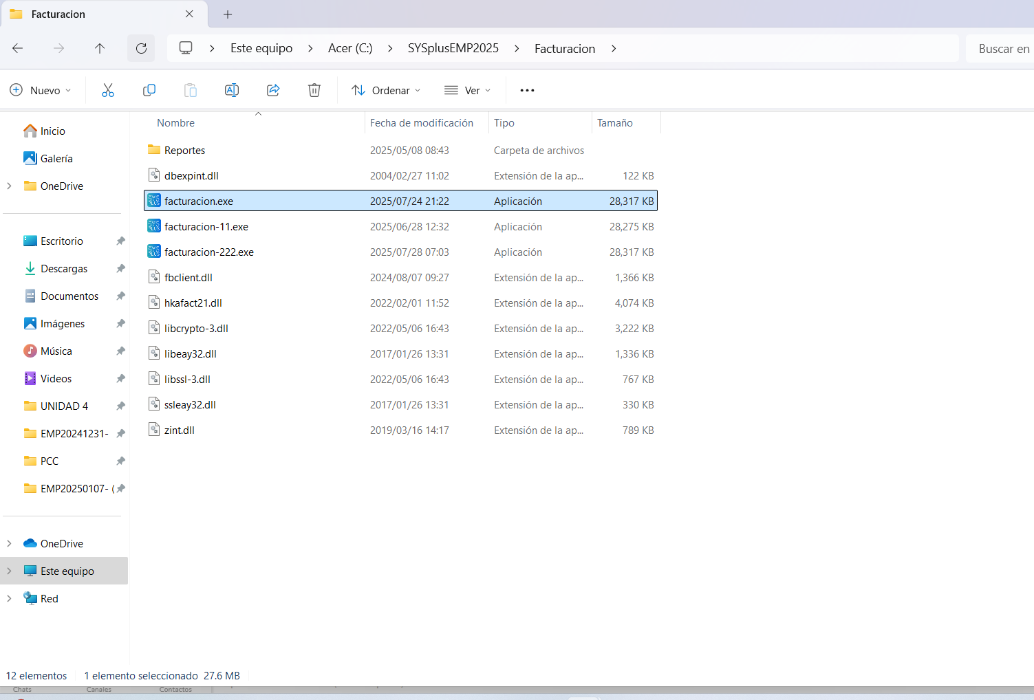The height and width of the screenshot is (700, 1034).
Task: Click the Música icon in sidebar
Action: 30,351
